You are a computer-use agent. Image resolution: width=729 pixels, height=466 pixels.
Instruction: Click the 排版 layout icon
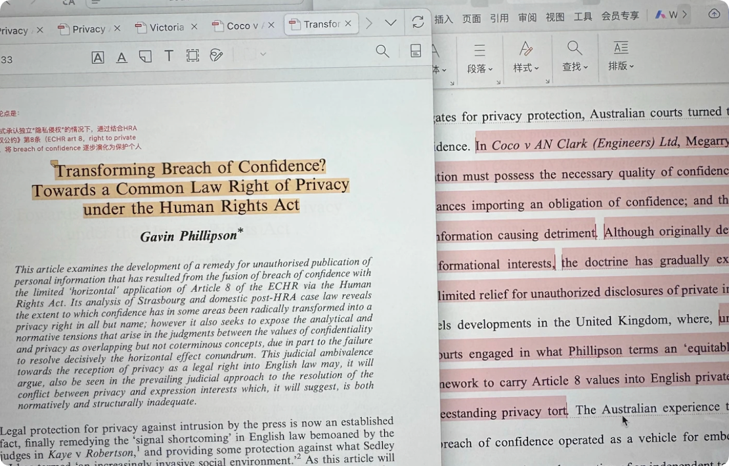(x=621, y=47)
